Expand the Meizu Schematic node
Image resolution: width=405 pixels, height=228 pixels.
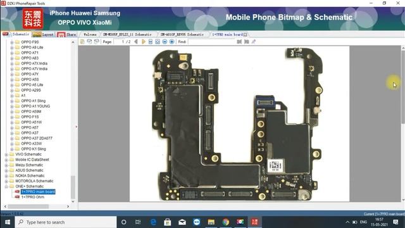[x=6, y=165]
